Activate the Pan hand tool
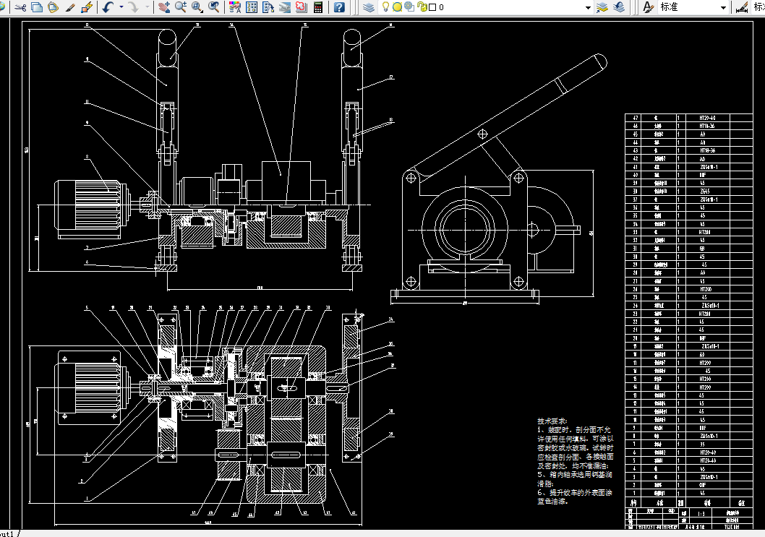 pyautogui.click(x=164, y=7)
